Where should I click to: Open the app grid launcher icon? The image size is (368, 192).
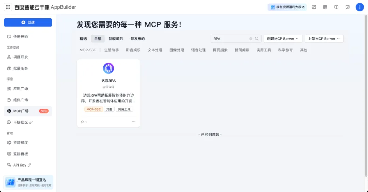8,7
